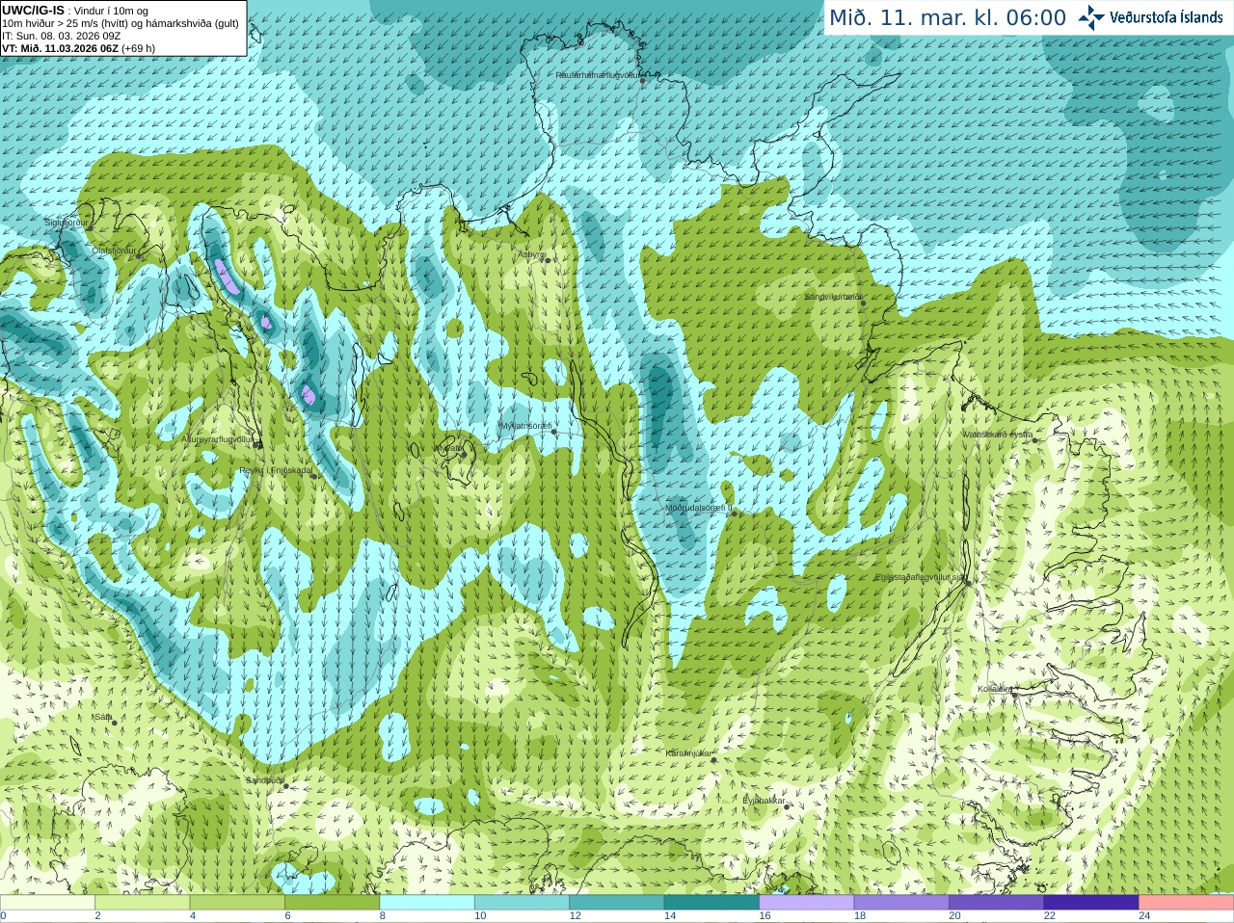Click the Akureyrarflugvöllur station label
This screenshot has height=923, width=1234.
tap(218, 438)
